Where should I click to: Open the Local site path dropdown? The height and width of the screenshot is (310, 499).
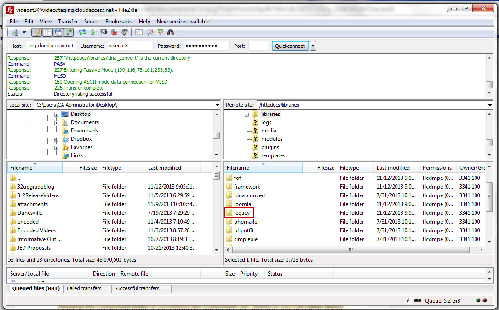click(217, 105)
